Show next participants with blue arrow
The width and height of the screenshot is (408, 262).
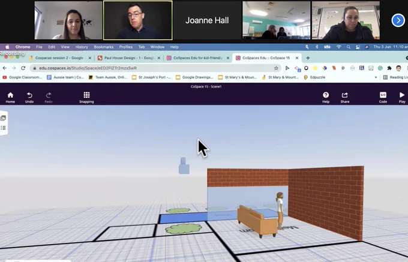(x=398, y=20)
